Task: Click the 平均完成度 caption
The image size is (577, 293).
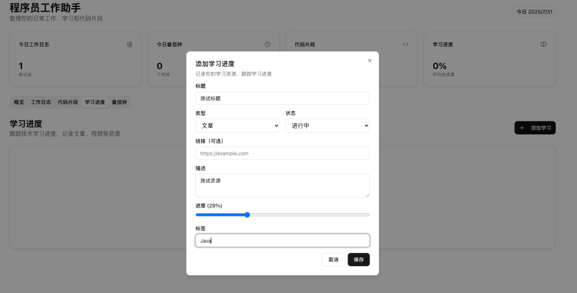Action: pyautogui.click(x=443, y=74)
